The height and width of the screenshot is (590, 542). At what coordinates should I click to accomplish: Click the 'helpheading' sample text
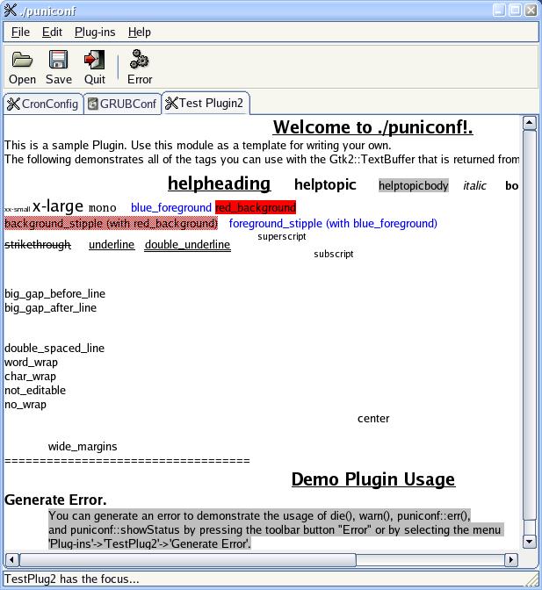coord(219,184)
